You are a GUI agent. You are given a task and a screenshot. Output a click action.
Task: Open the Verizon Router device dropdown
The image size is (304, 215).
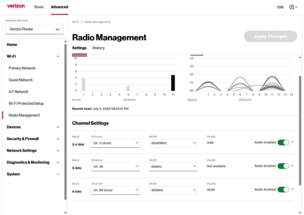[x=34, y=29]
